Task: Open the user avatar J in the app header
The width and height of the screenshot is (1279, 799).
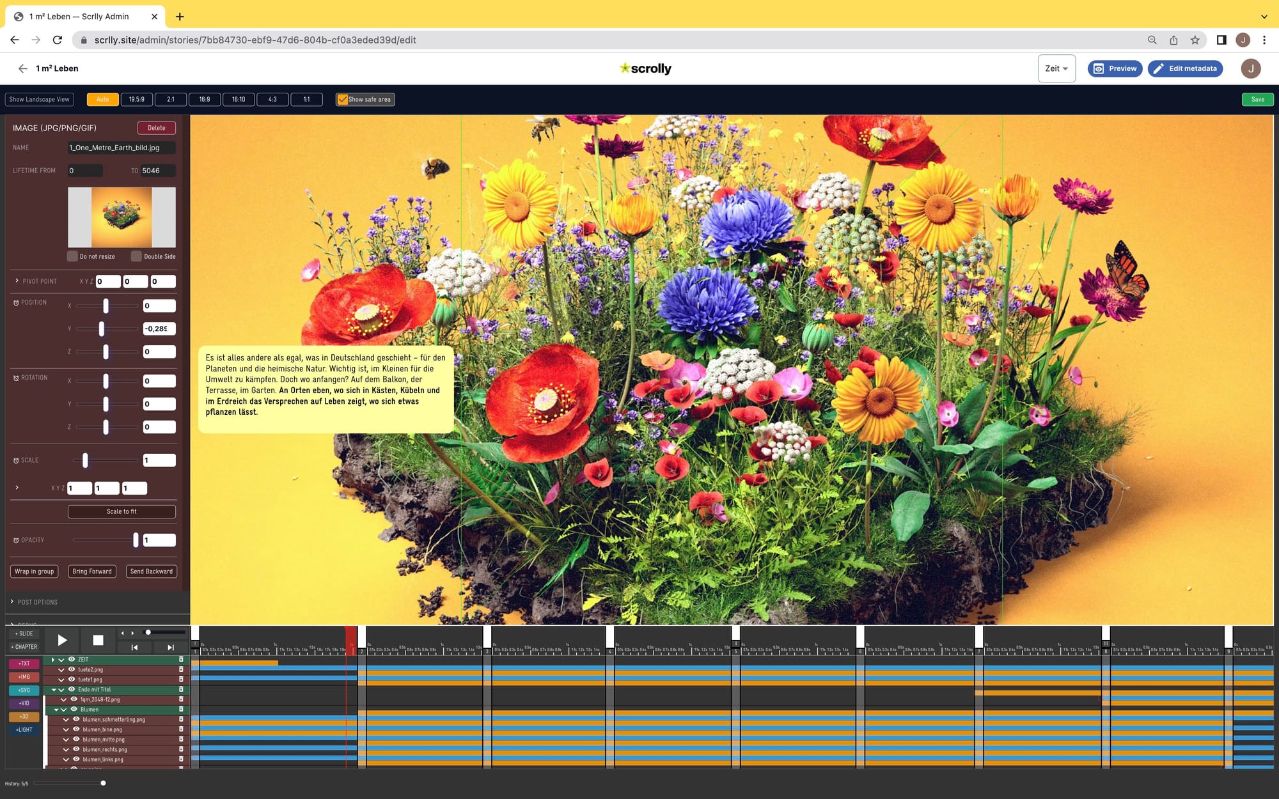Action: click(x=1250, y=68)
